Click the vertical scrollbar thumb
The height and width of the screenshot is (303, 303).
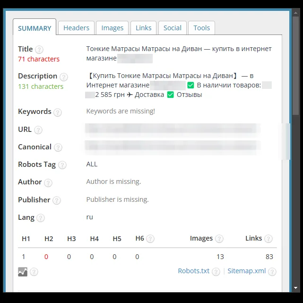click(295, 66)
